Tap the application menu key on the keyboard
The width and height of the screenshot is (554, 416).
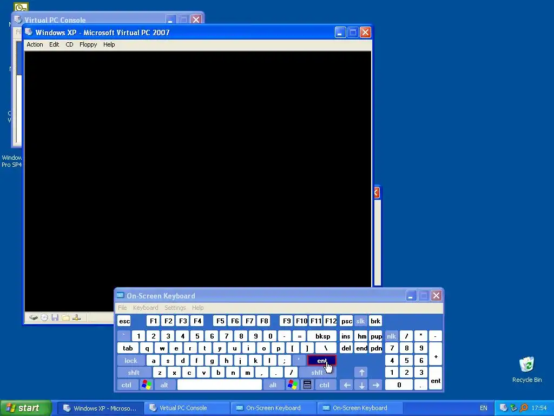pos(307,385)
